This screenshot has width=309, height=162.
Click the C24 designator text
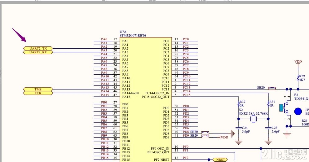pos(245,128)
